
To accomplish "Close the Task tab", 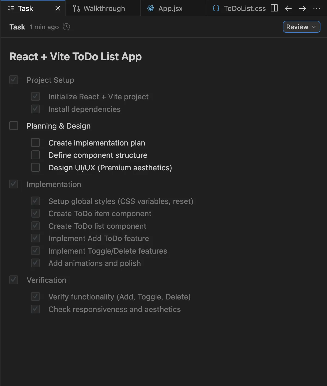I will pyautogui.click(x=58, y=8).
